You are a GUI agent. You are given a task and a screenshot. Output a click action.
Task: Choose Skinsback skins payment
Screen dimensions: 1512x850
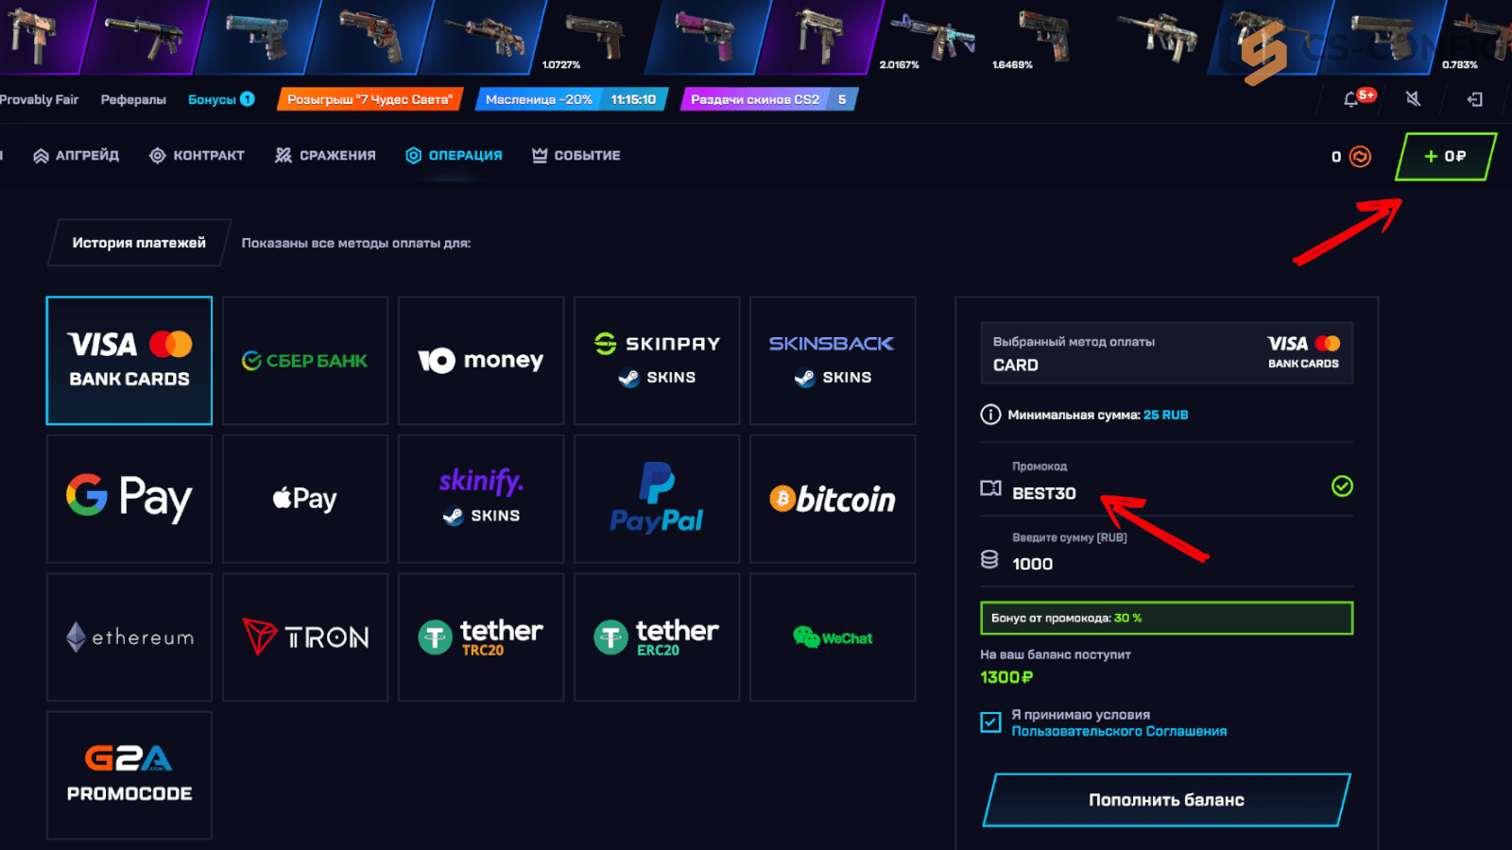[833, 361]
